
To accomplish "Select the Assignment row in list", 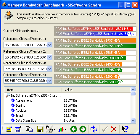I will click(x=67, y=100).
